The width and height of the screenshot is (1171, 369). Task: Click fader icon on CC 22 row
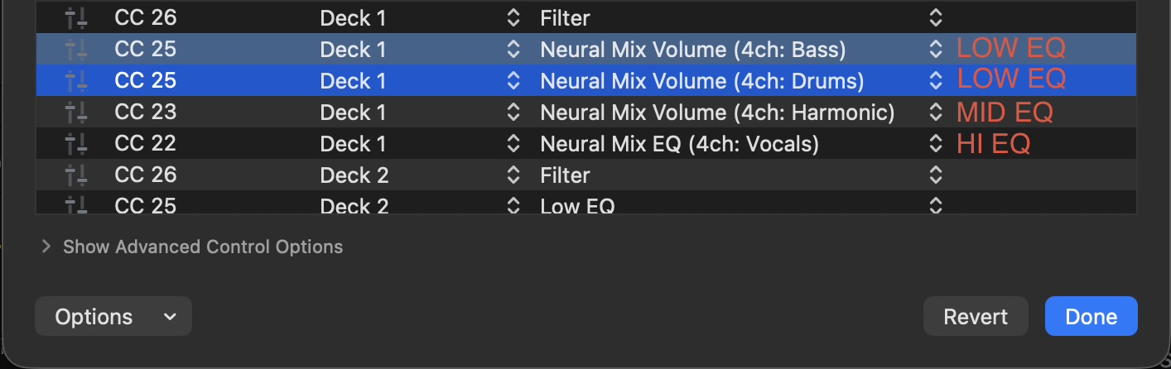pyautogui.click(x=75, y=144)
